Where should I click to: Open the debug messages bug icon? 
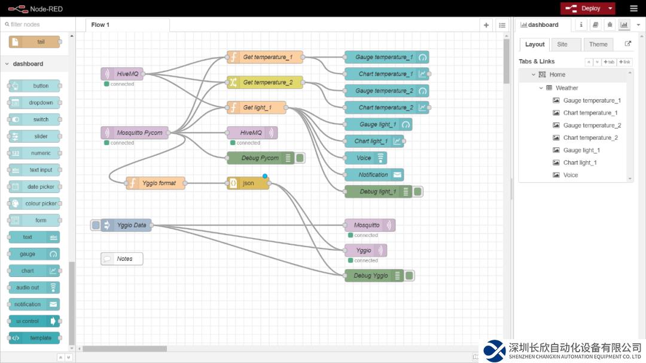tap(610, 24)
